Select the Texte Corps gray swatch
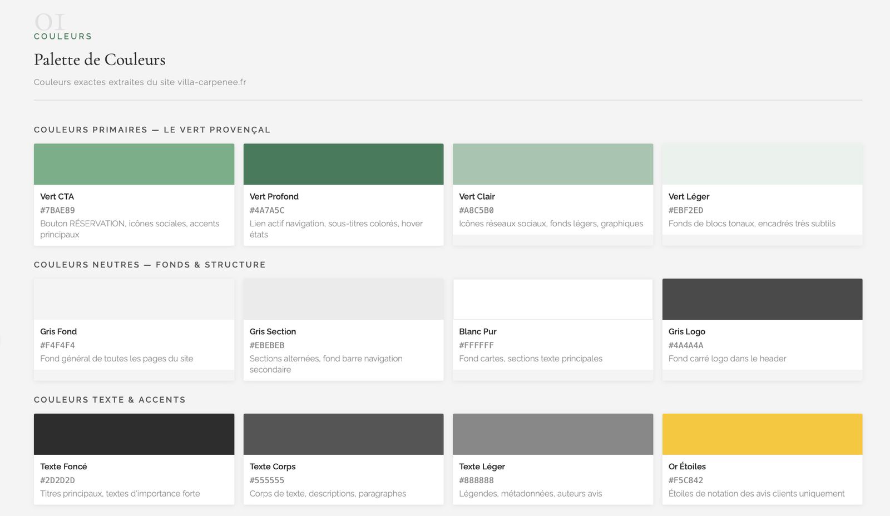 (343, 434)
